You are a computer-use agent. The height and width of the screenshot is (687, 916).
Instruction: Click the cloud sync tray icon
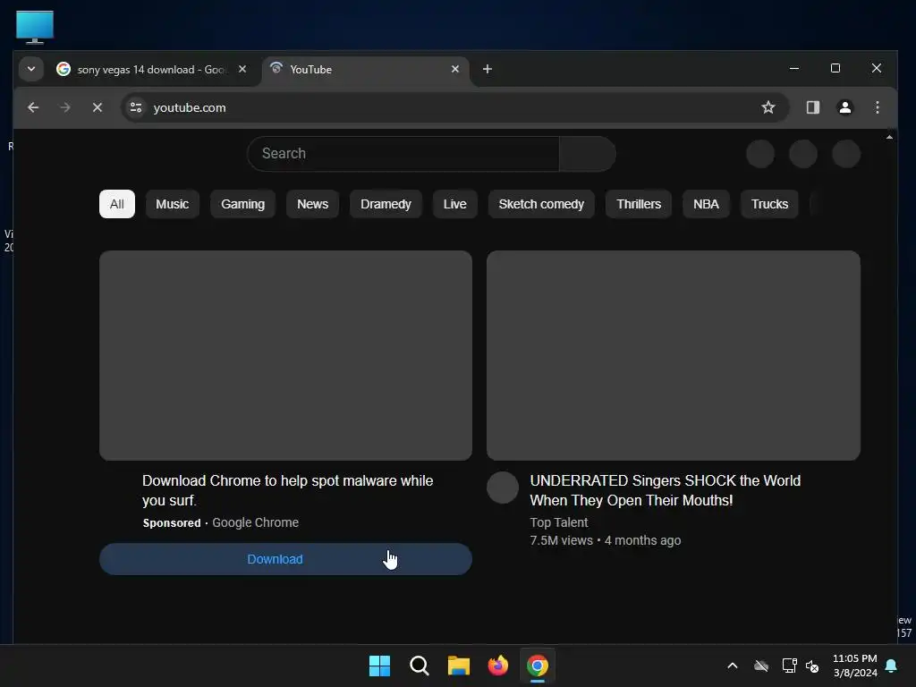[x=761, y=666]
